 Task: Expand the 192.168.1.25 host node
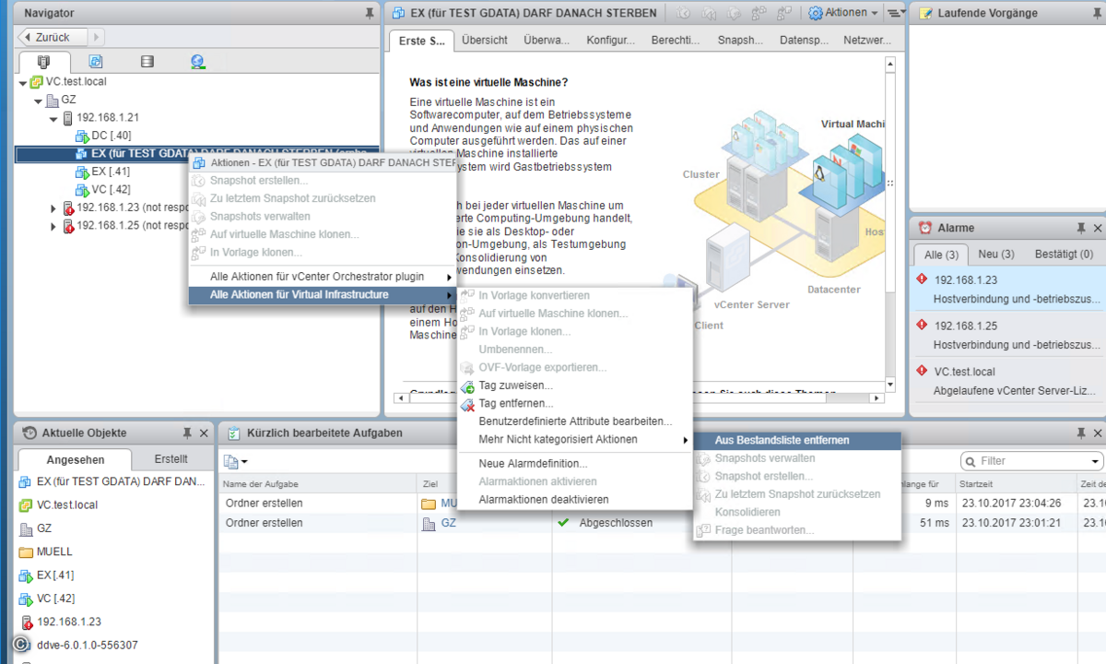(x=53, y=226)
